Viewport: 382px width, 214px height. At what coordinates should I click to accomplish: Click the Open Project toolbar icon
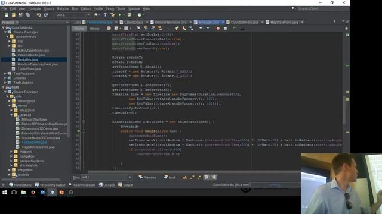pyautogui.click(x=20, y=15)
